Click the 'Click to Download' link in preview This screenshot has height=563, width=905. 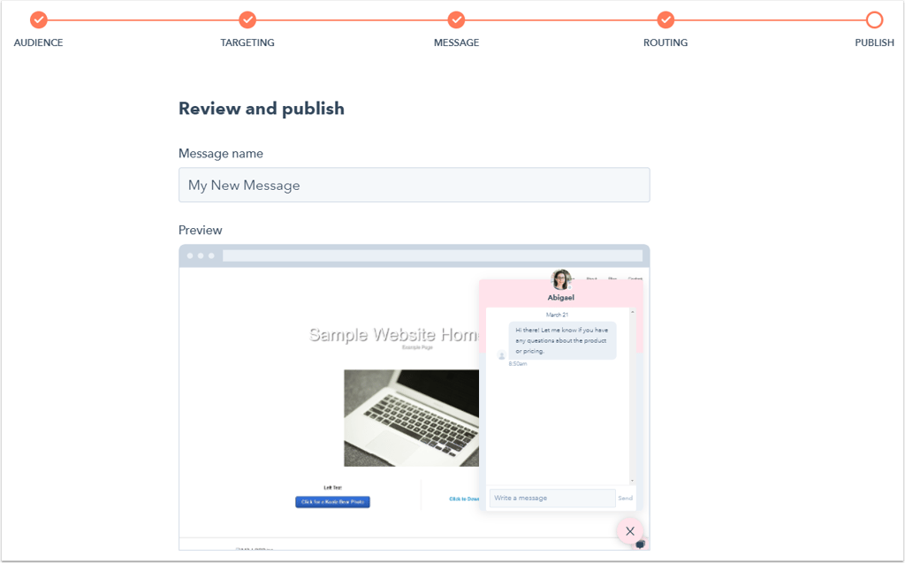pos(464,498)
